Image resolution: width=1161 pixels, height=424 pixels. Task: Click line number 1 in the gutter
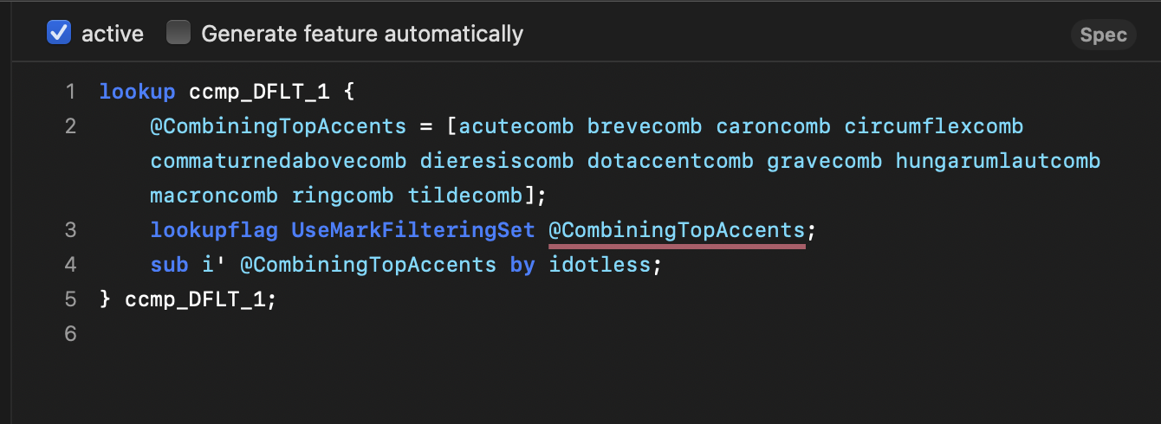(x=70, y=92)
